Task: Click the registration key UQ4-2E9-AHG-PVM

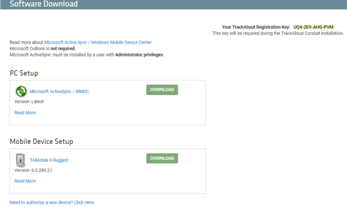Action: point(313,27)
